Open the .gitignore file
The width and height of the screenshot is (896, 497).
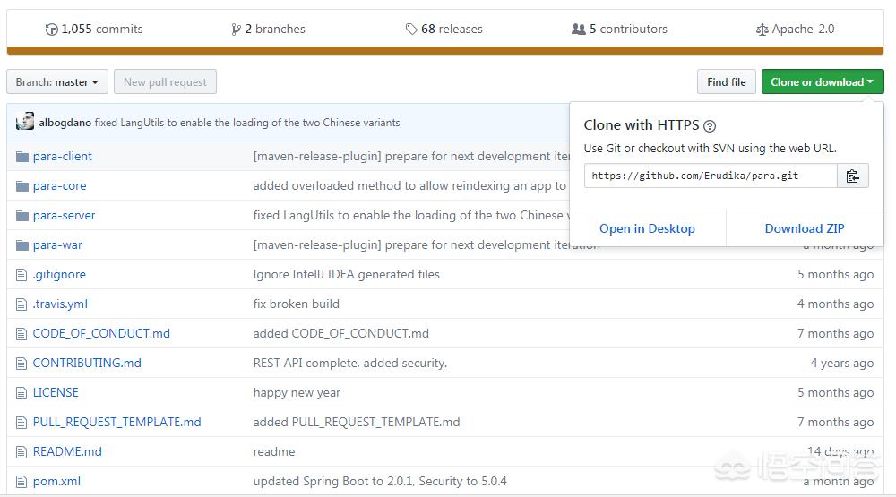[x=59, y=275]
